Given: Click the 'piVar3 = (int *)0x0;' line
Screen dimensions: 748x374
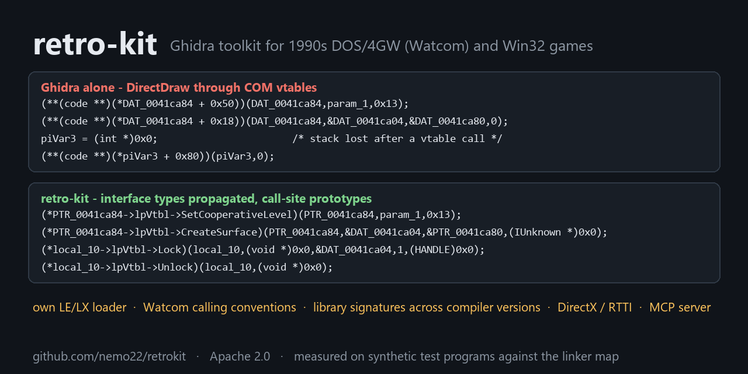Looking at the screenshot, I should 99,139.
